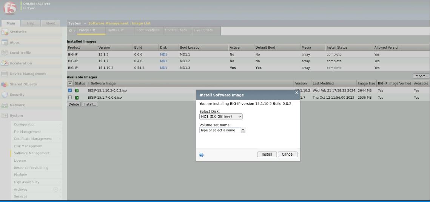Viewport: 430px width, 202px height.
Task: Open the gear settings dropdown menu
Action: [x=72, y=31]
